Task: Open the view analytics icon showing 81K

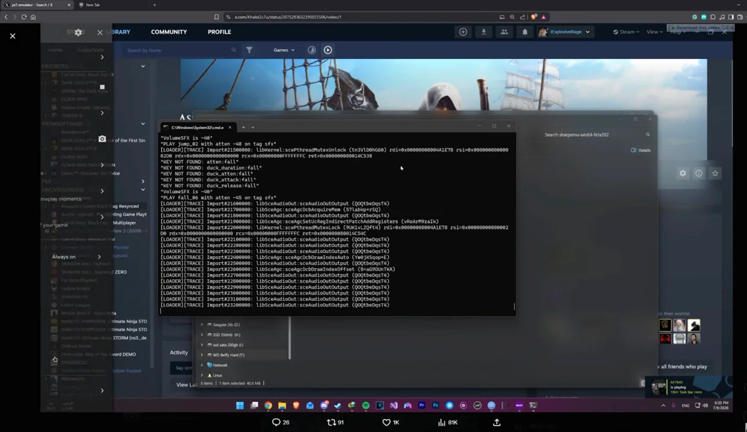Action: [448, 422]
